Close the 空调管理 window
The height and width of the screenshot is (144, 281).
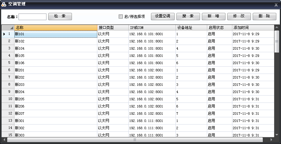coord(276,4)
